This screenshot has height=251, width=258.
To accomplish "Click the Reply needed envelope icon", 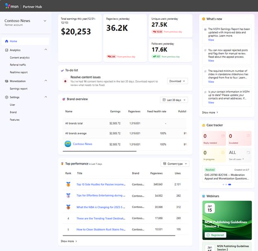I will click(x=223, y=136).
